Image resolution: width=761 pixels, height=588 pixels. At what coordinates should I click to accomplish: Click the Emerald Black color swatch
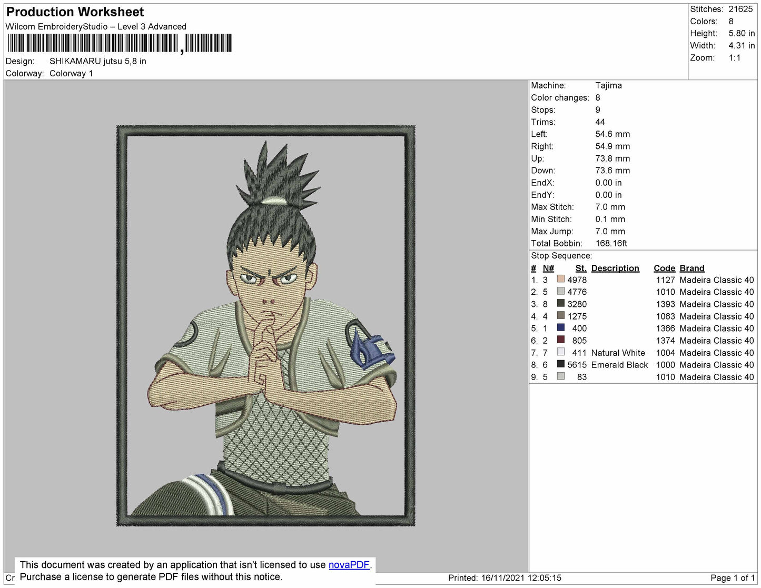(x=561, y=364)
